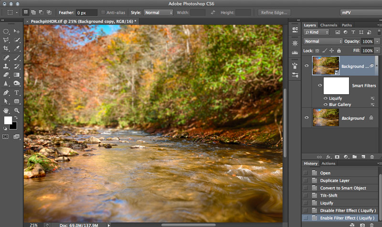
Task: Select the Tilt-Shift history state
Action: pos(329,195)
